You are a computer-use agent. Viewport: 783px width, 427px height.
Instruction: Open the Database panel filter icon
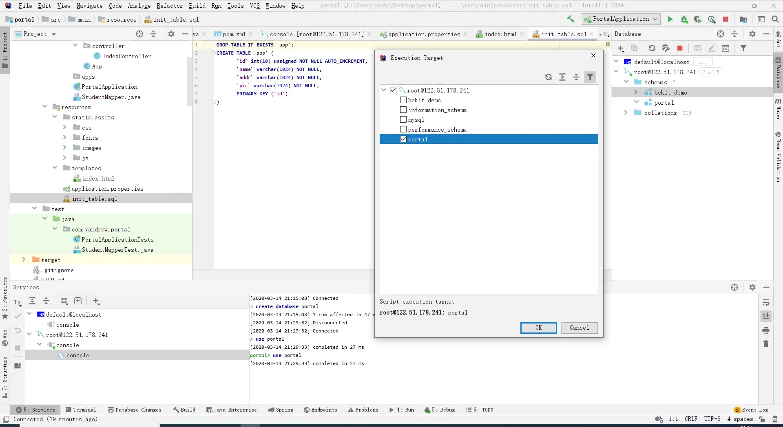pyautogui.click(x=743, y=48)
